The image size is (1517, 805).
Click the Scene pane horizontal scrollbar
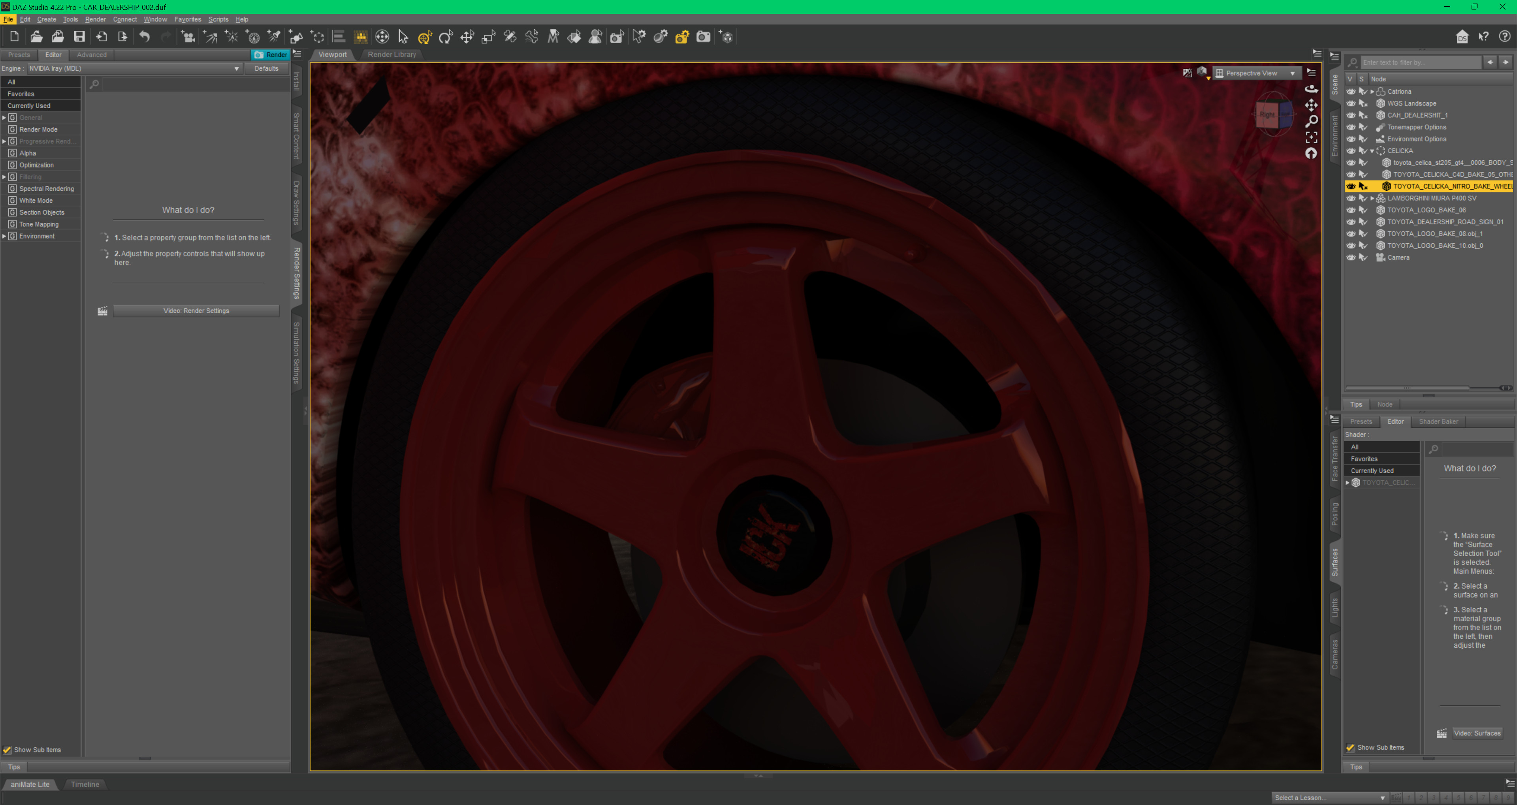tap(1408, 387)
